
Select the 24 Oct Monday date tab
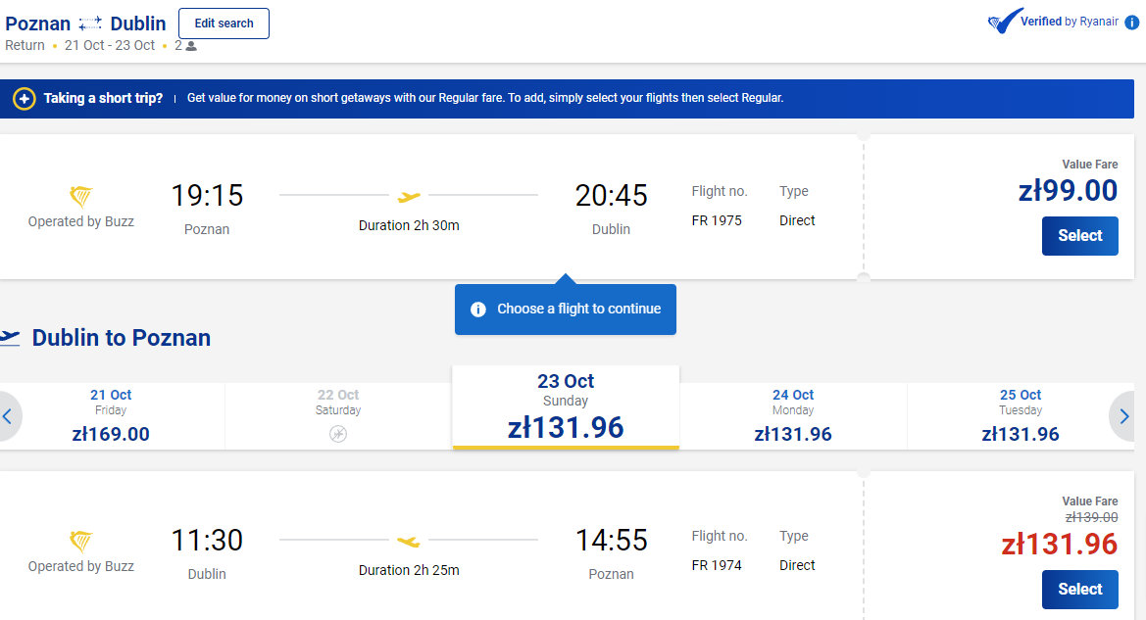[793, 415]
